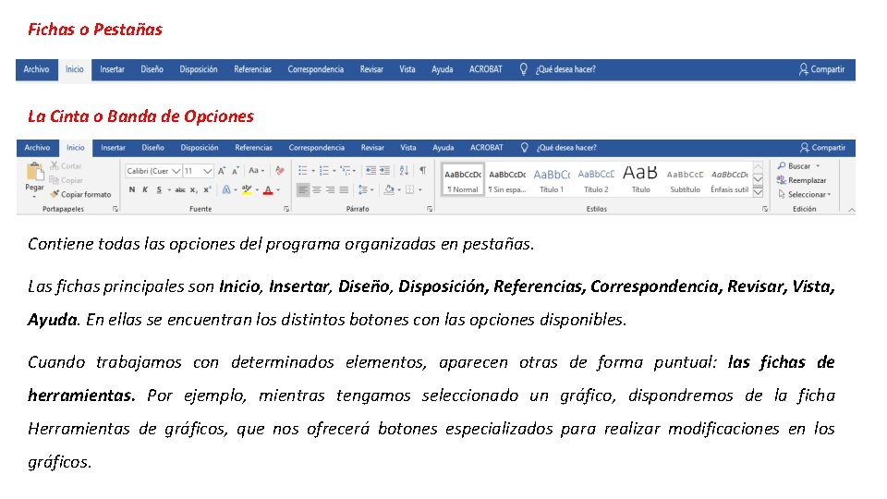
Task: Open Revisar tab in upper tab bar
Action: pos(371,69)
